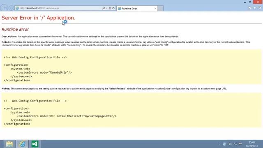Go back using the browser back arrow
The image size is (263, 148).
pyautogui.click(x=4, y=8)
